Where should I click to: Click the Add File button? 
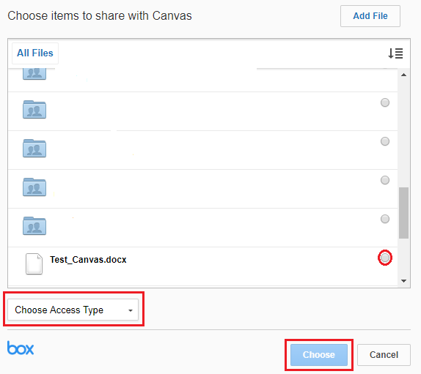pos(370,16)
